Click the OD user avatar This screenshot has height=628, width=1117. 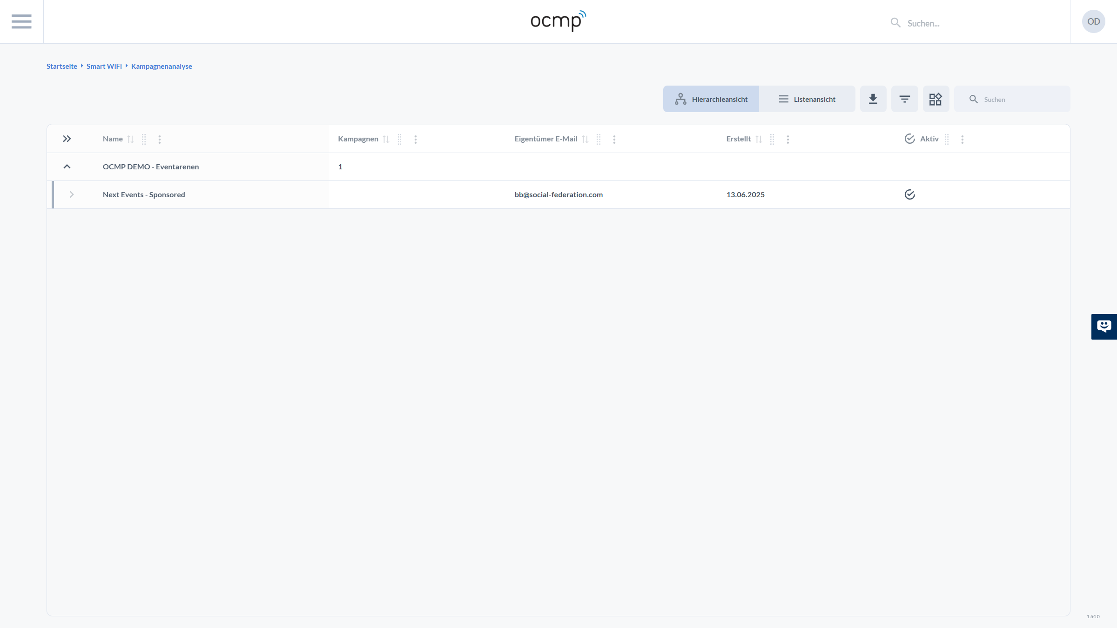(1093, 21)
